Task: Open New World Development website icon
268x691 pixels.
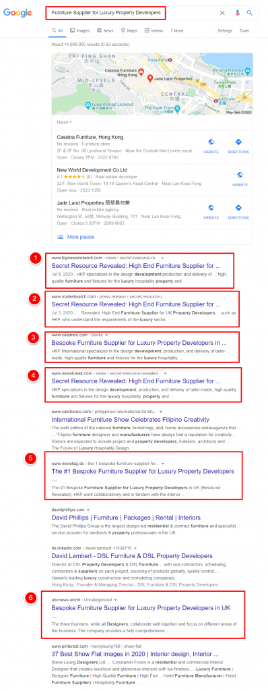Action: (x=240, y=175)
